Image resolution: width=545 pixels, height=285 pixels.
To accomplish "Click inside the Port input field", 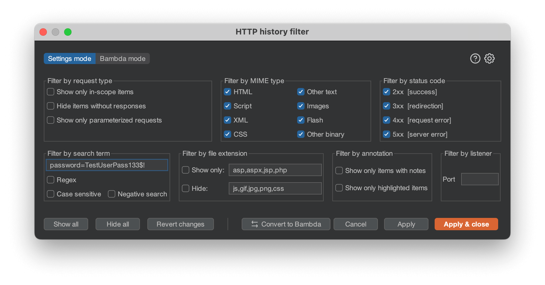I will pos(480,179).
